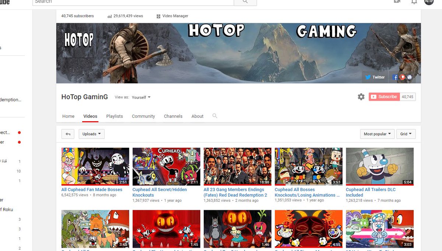
Task: Open channel settings gear icon
Action: [x=361, y=97]
